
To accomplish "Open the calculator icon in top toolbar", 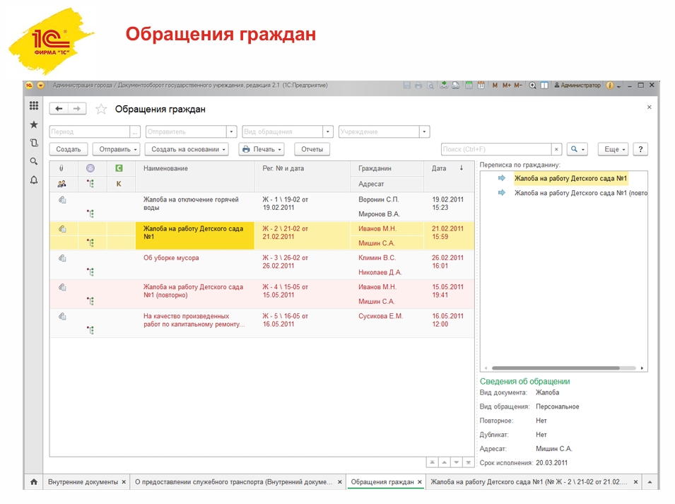I will [468, 86].
